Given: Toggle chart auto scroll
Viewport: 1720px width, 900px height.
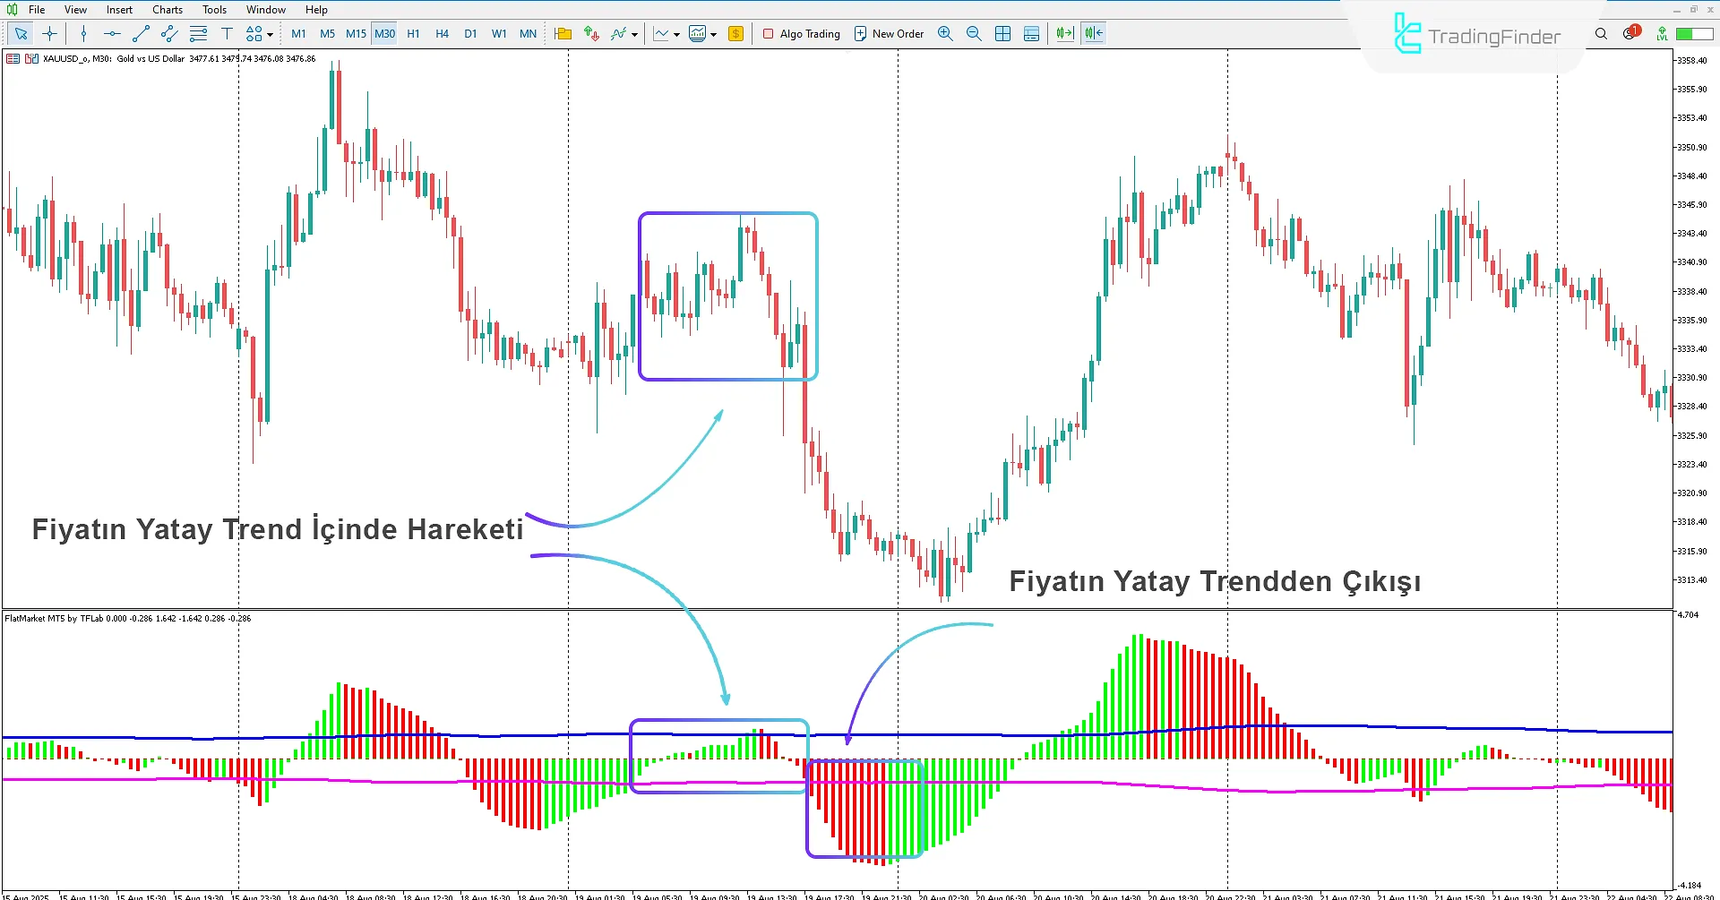Looking at the screenshot, I should click(1064, 33).
